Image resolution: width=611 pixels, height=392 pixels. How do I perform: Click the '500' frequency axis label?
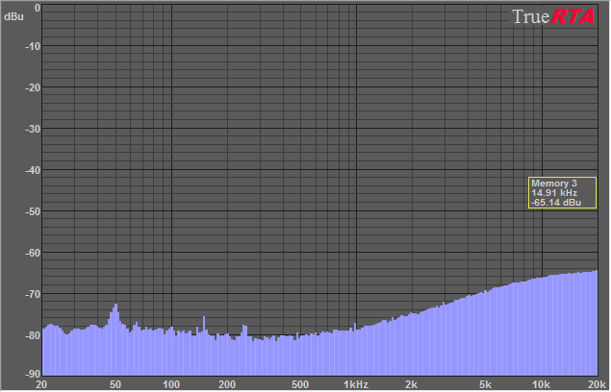[x=300, y=385]
